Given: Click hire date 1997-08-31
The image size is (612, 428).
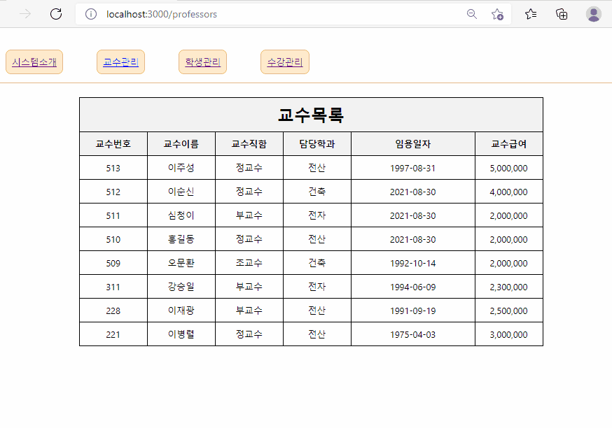Looking at the screenshot, I should [x=413, y=168].
